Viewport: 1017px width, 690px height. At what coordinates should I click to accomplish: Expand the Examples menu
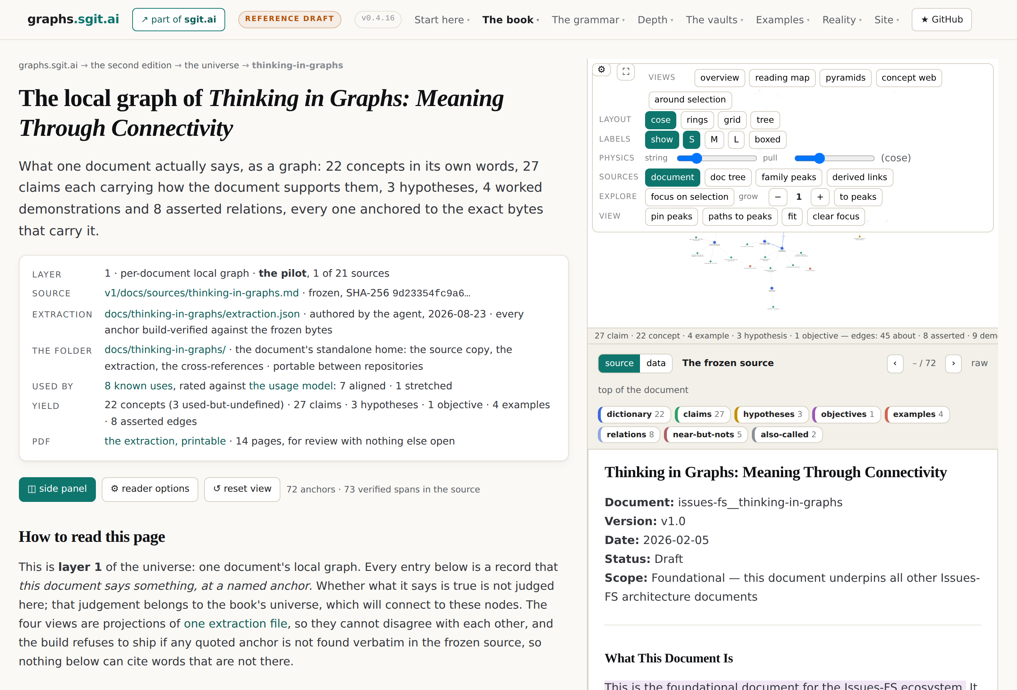(x=782, y=20)
